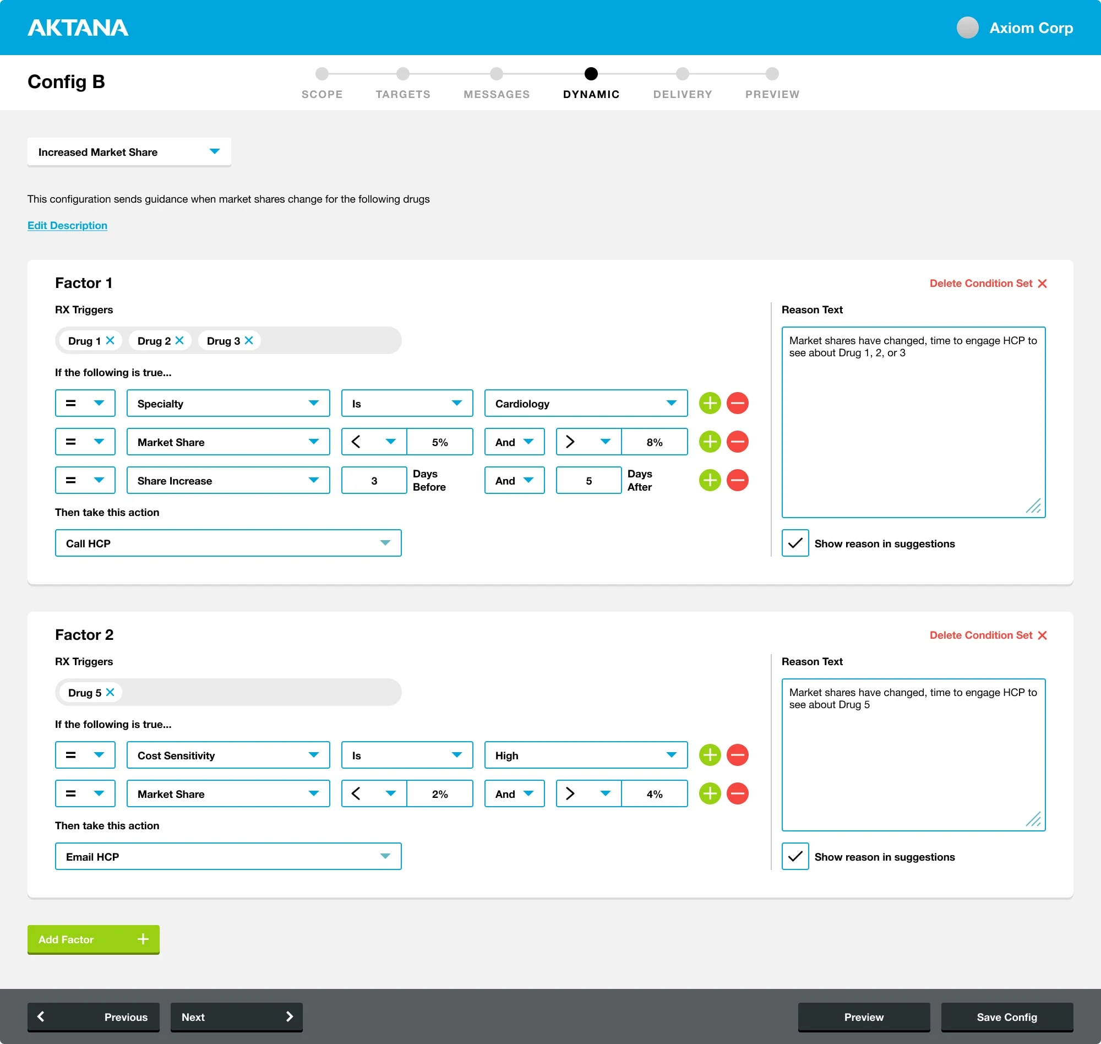Click the Save Config button
Screen dimensions: 1101x1044
point(1007,1016)
